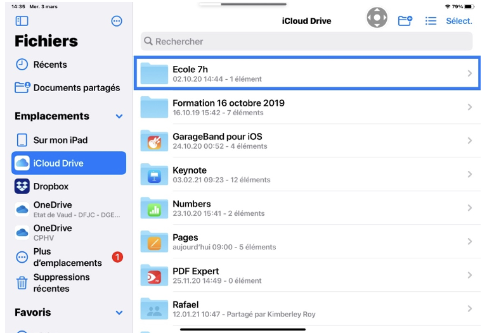Click the Wi-Fi icon in status bar

(448, 6)
